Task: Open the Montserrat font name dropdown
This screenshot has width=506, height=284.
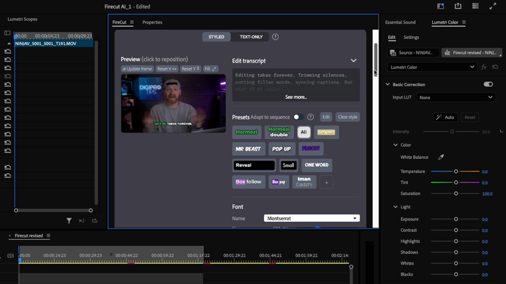Action: tap(311, 218)
